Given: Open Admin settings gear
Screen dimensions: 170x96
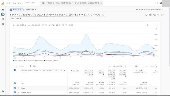Looking at the screenshot, I should tap(3, 91).
